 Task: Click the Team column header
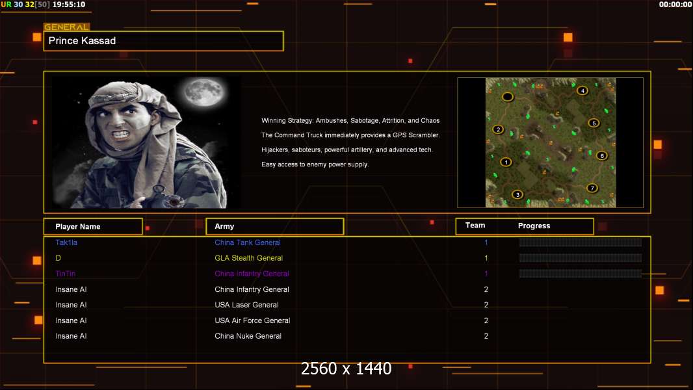tap(475, 226)
